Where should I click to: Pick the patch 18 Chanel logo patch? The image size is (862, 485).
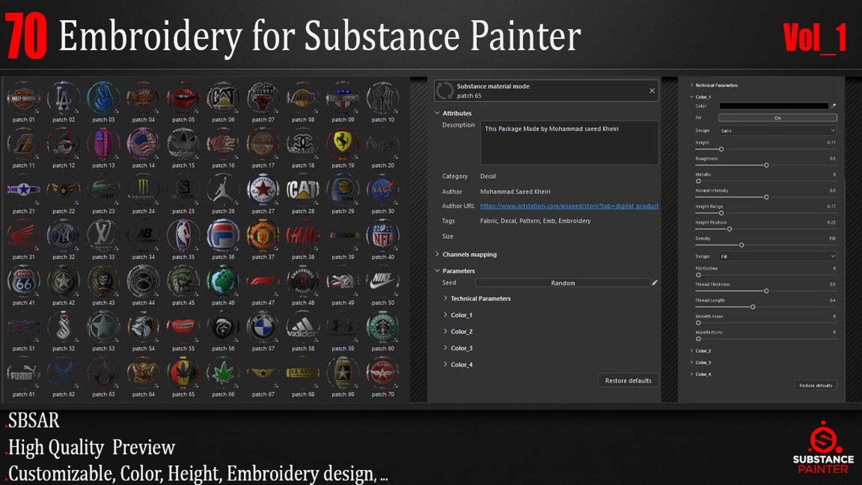[303, 144]
